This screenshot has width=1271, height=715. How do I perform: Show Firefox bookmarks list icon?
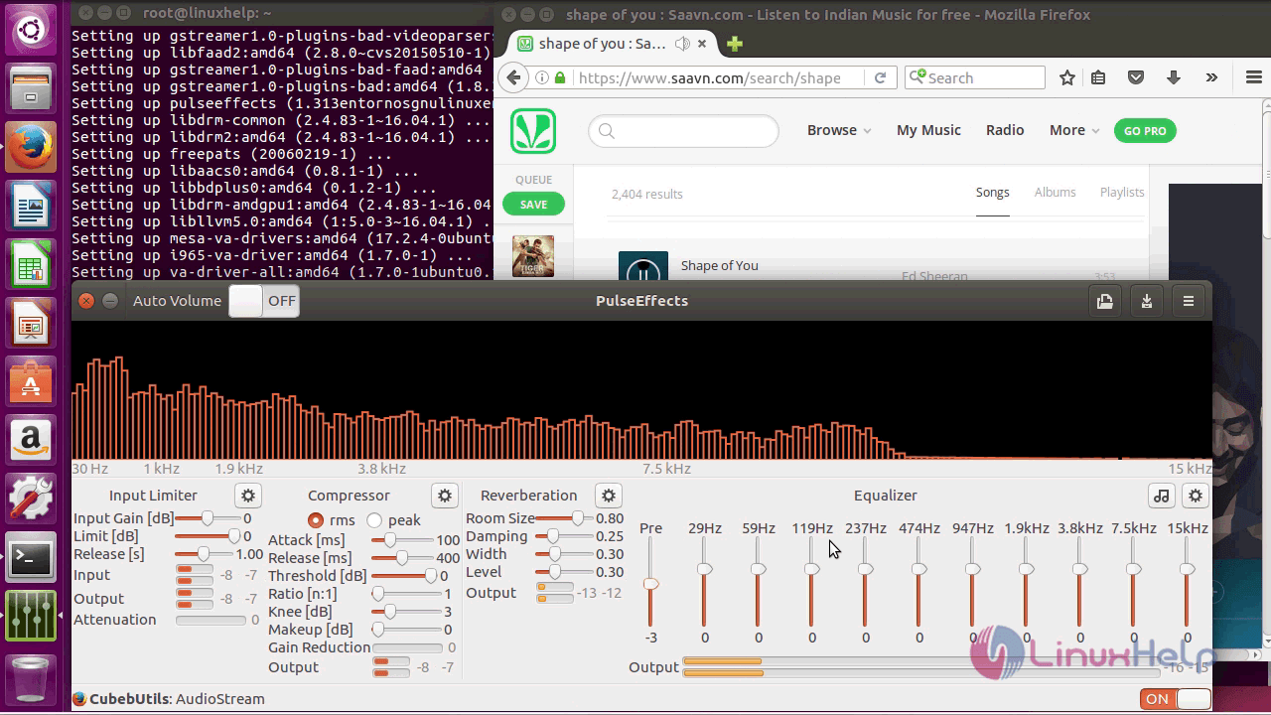coord(1098,77)
